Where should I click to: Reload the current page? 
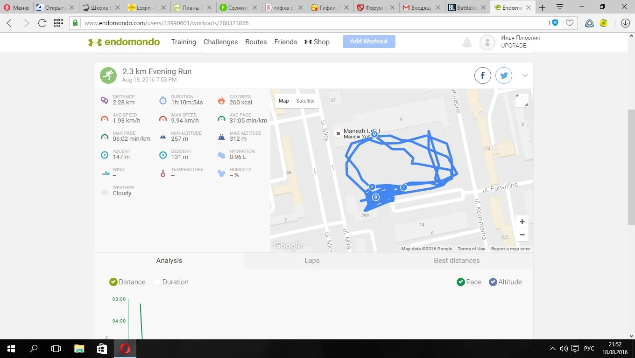(x=42, y=23)
